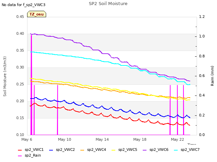Click the cyan sp2_VWC7 curve start point
The width and height of the screenshot is (217, 162).
[31, 52]
